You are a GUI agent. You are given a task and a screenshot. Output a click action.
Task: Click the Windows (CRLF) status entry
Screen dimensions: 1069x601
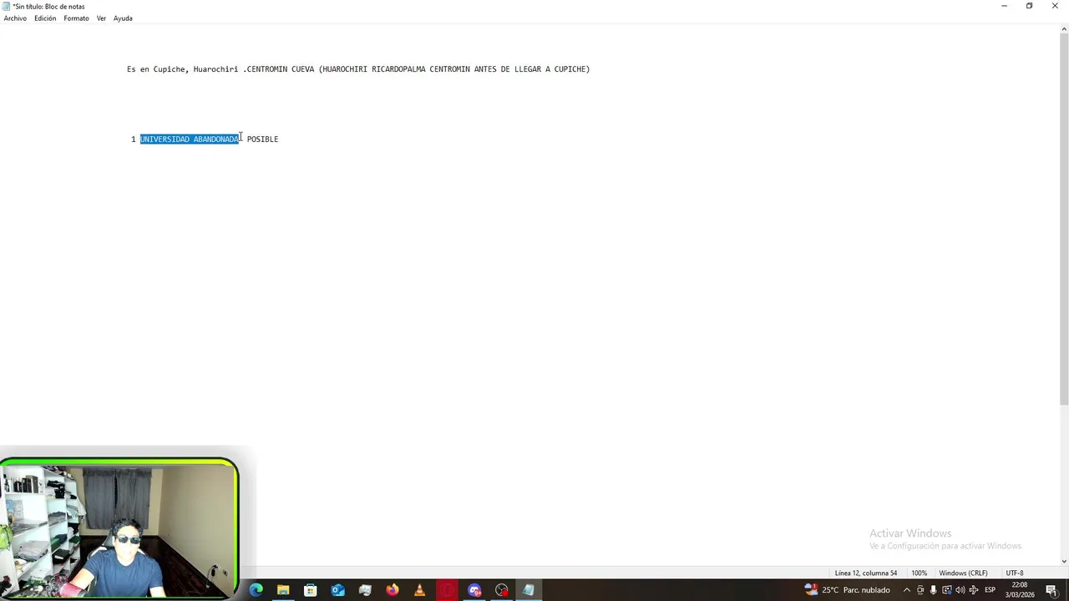[963, 573]
